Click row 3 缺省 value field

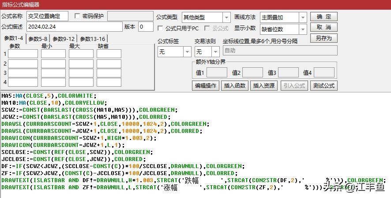[109, 73]
